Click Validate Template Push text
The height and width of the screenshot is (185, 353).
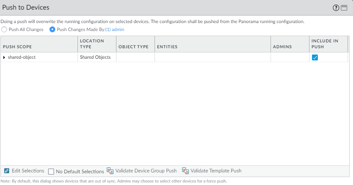click(x=216, y=171)
